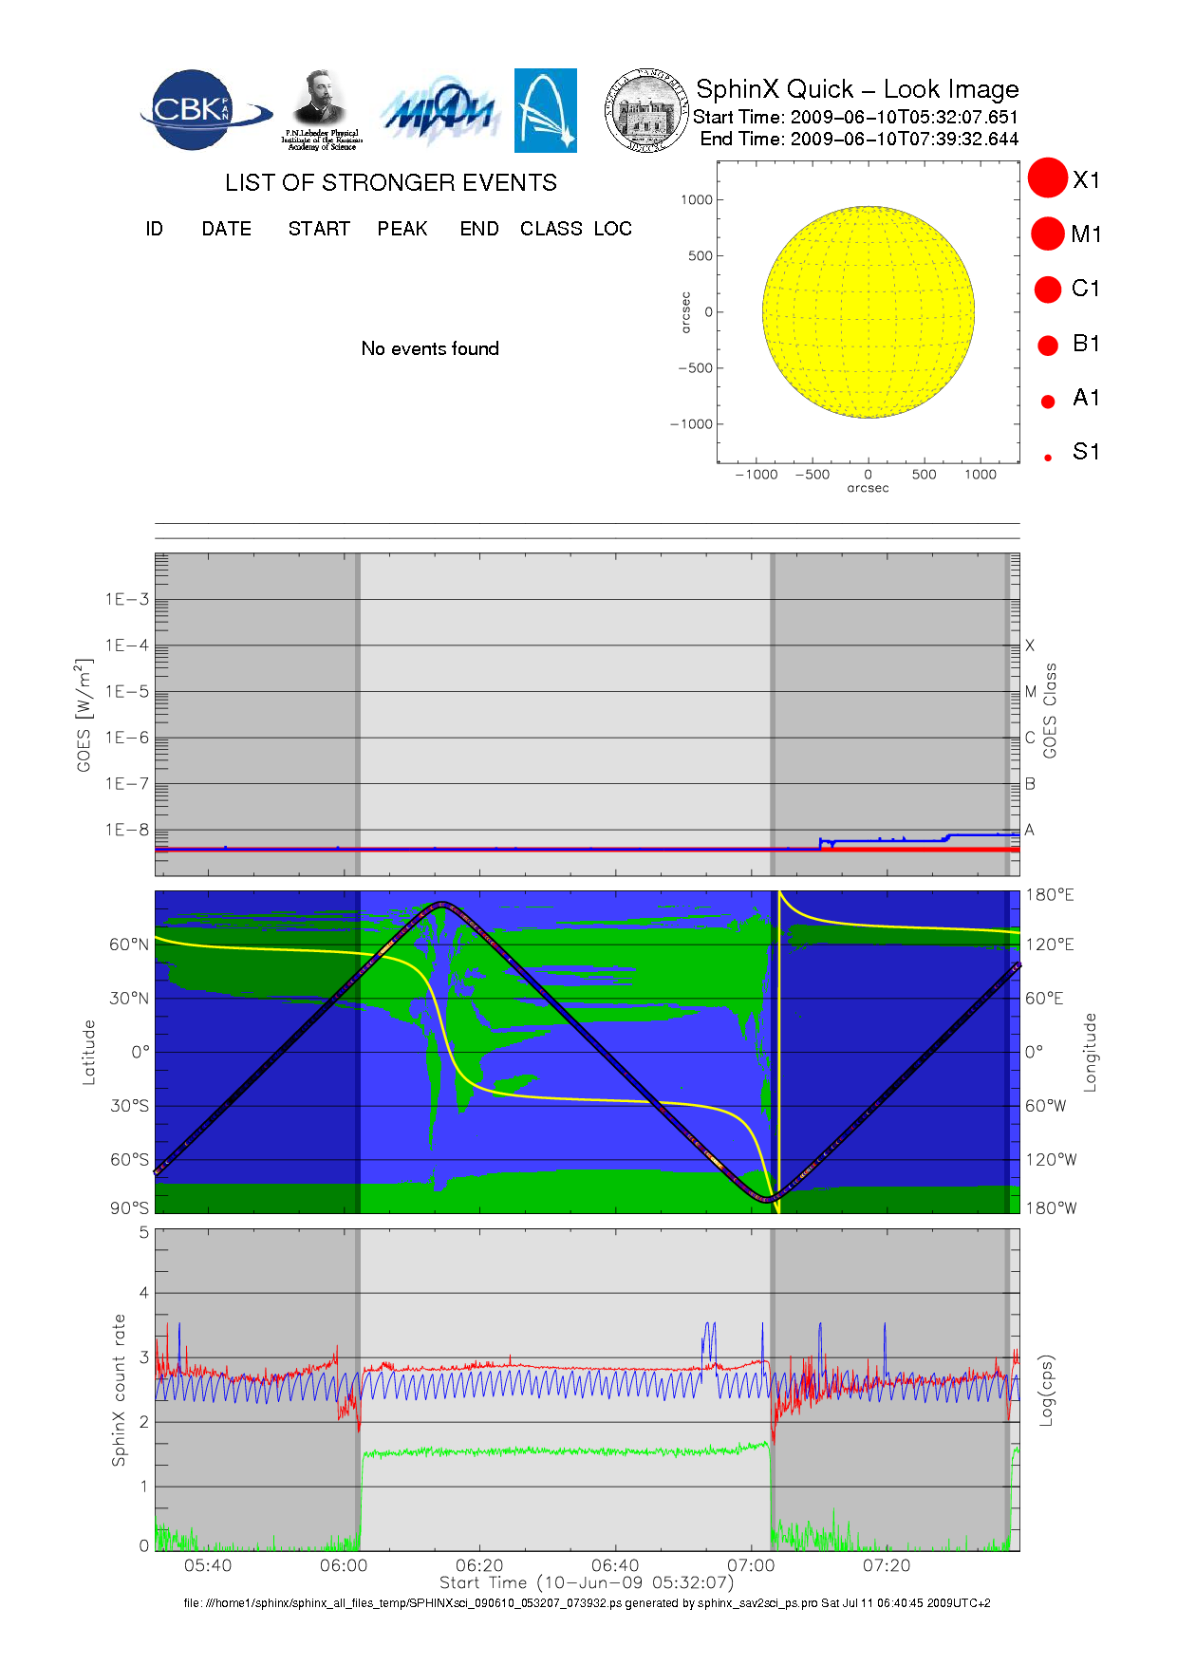This screenshot has height=1665, width=1177.
Task: Click the 06:40 time axis label
Action: [x=615, y=1565]
